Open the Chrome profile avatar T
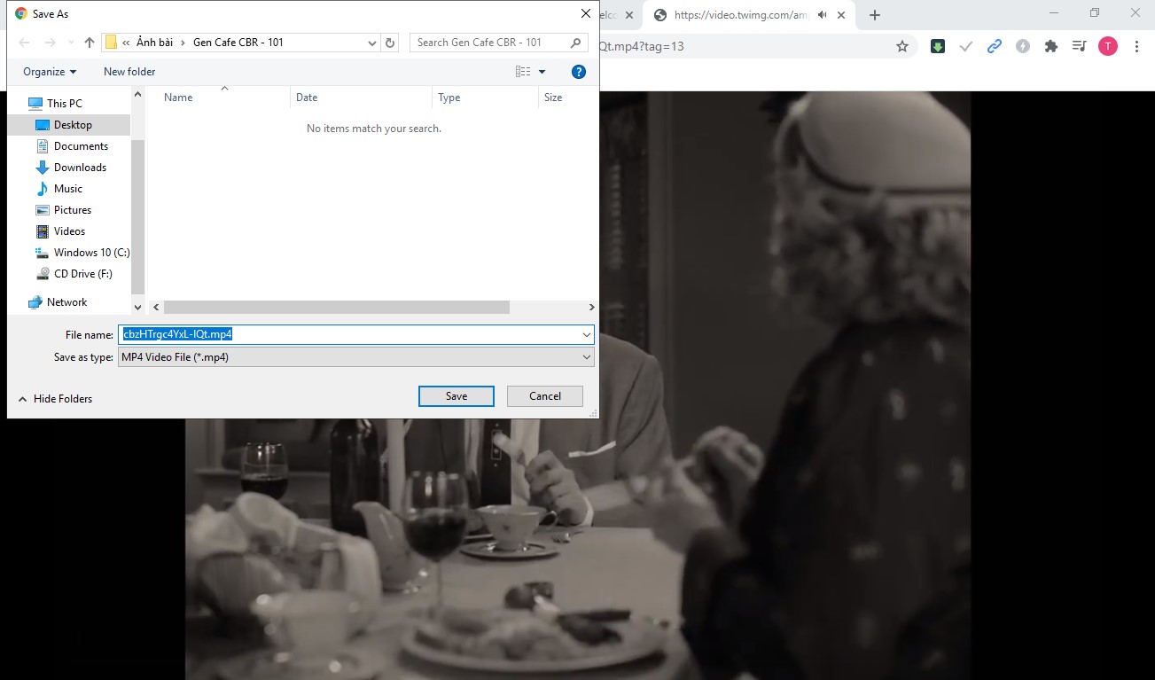 [1107, 45]
